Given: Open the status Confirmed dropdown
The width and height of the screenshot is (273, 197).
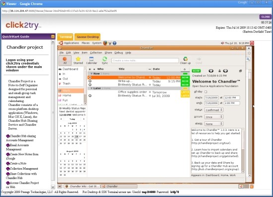Looking at the screenshot, I should pyautogui.click(x=214, y=110).
